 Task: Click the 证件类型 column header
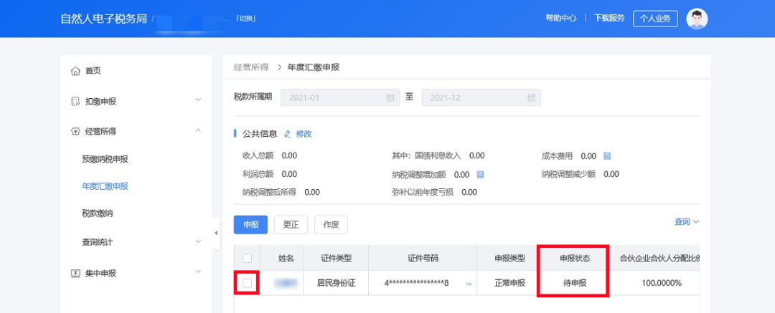click(336, 258)
